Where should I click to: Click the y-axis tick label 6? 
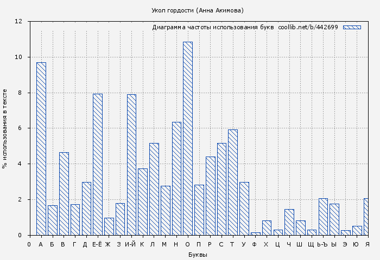[20, 128]
